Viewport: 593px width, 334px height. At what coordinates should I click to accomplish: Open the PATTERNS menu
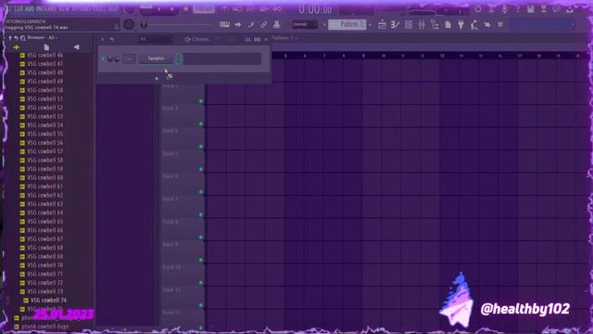(x=46, y=8)
